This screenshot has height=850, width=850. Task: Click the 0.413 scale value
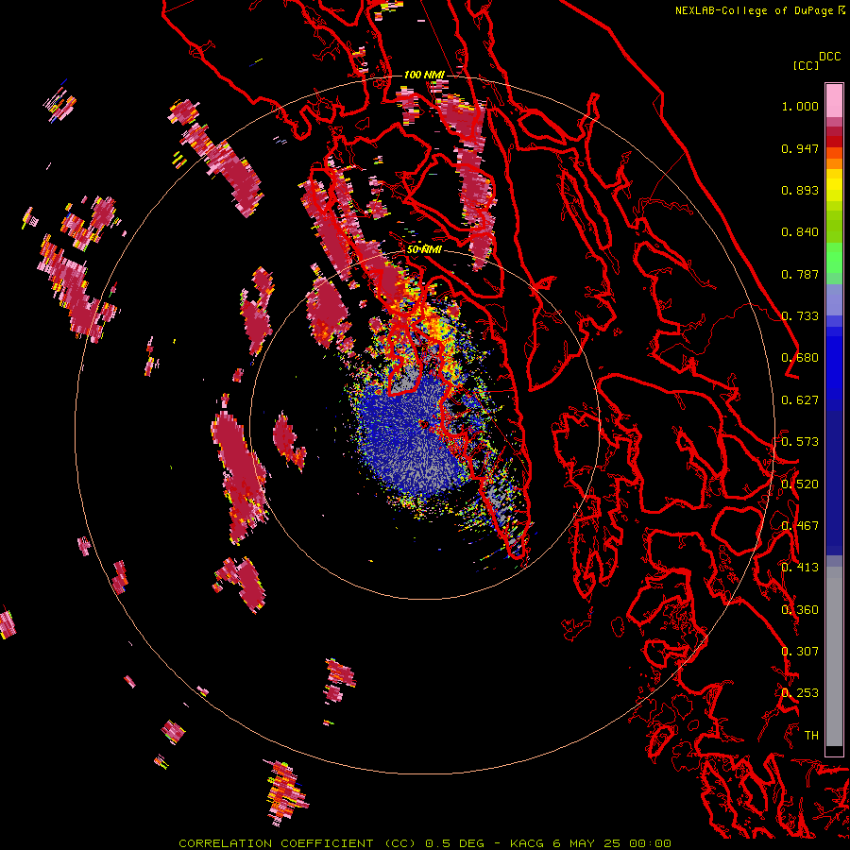800,568
